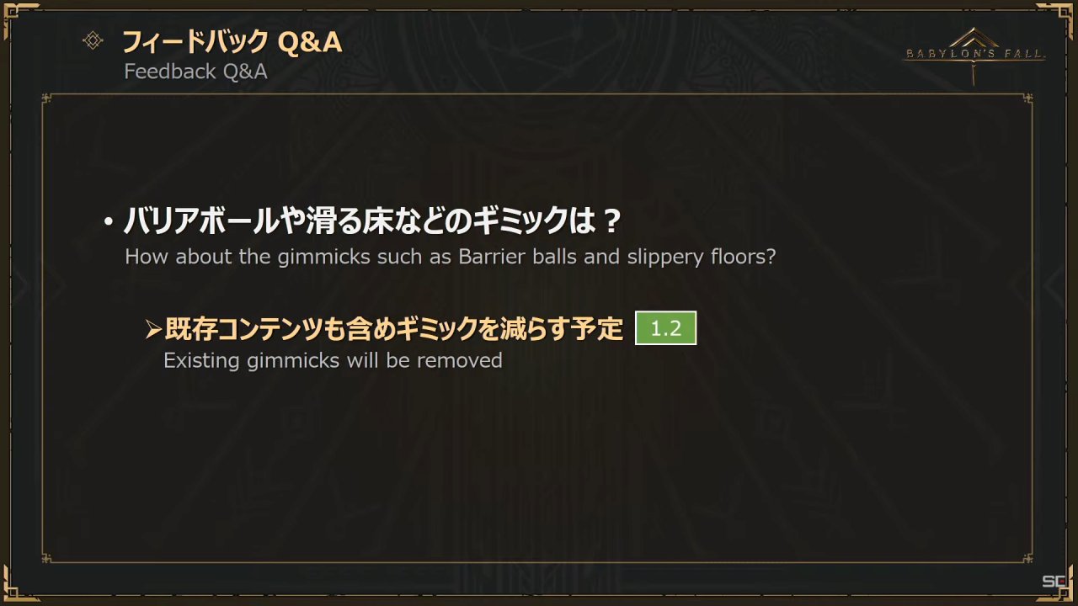Viewport: 1078px width, 606px height.
Task: Click the 'How about the gimmicks' sentence
Action: (450, 257)
